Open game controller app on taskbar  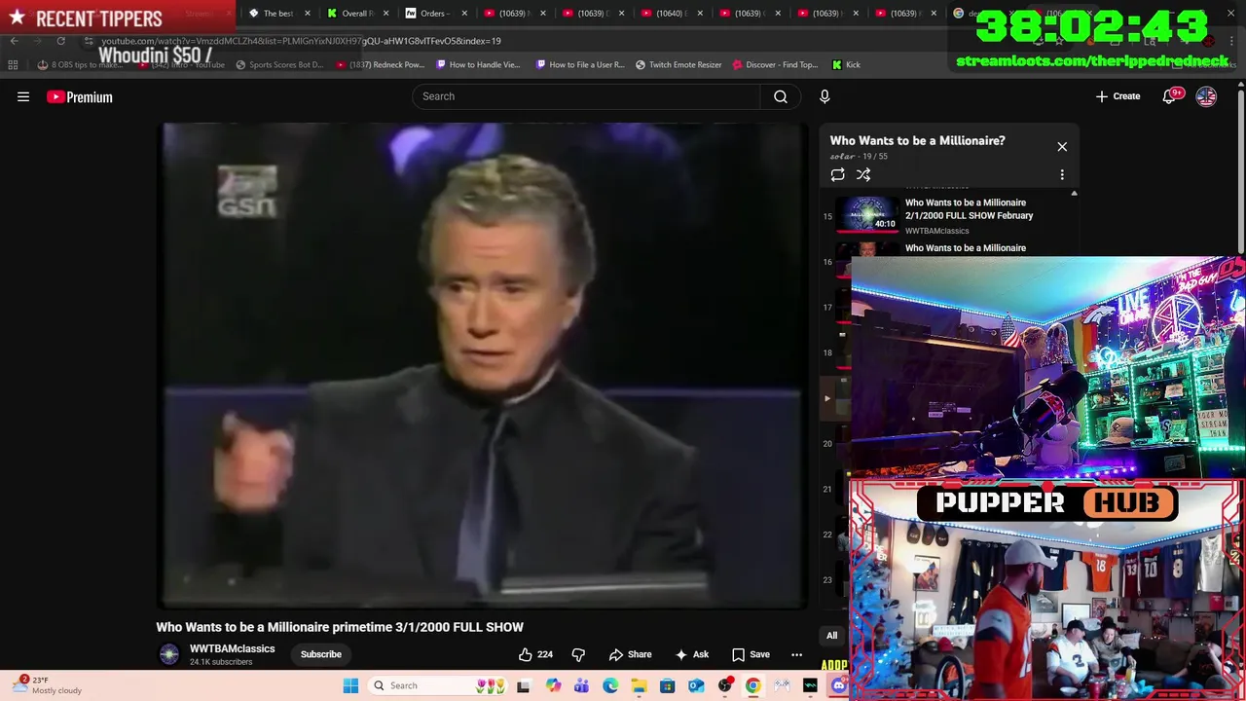(x=782, y=685)
